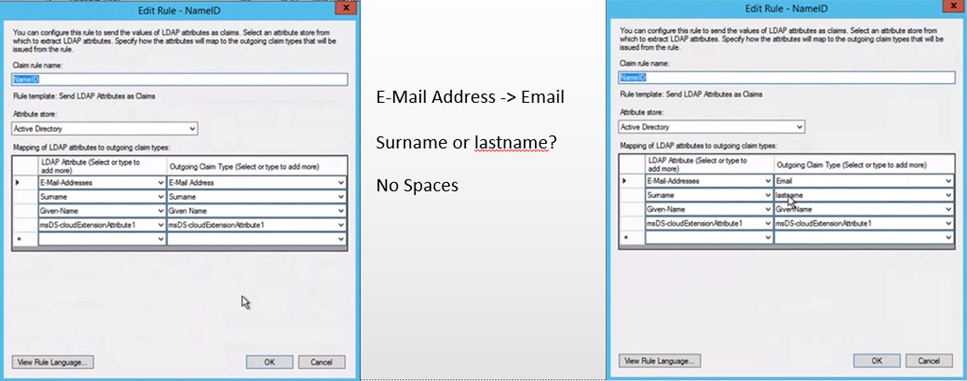
Task: Close the right Edit Rule dialog
Action: (953, 6)
